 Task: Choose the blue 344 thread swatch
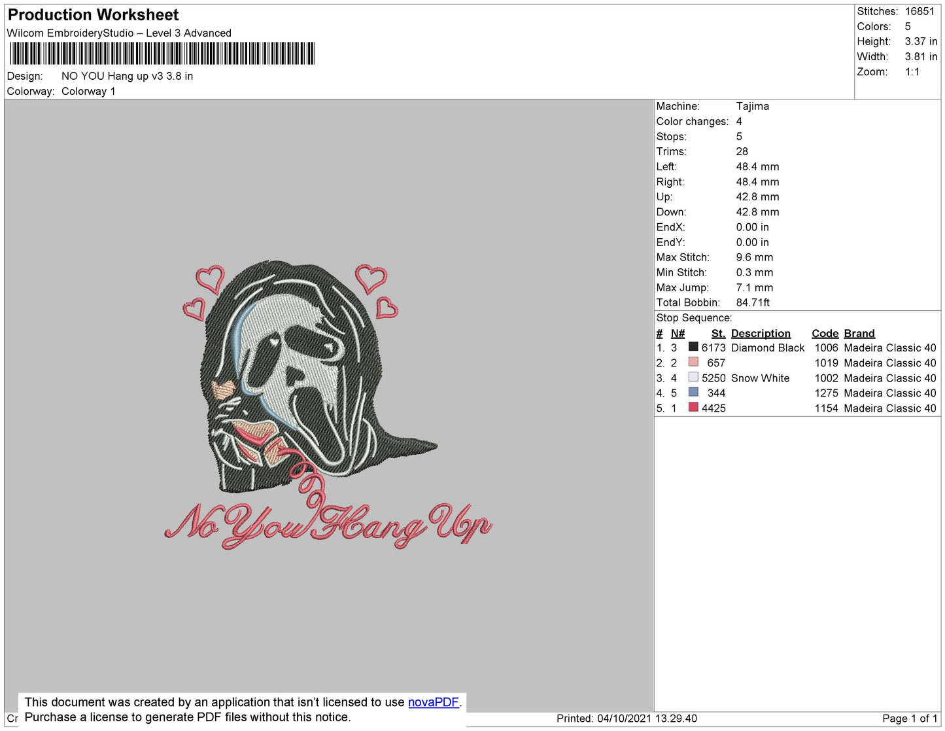pyautogui.click(x=693, y=392)
